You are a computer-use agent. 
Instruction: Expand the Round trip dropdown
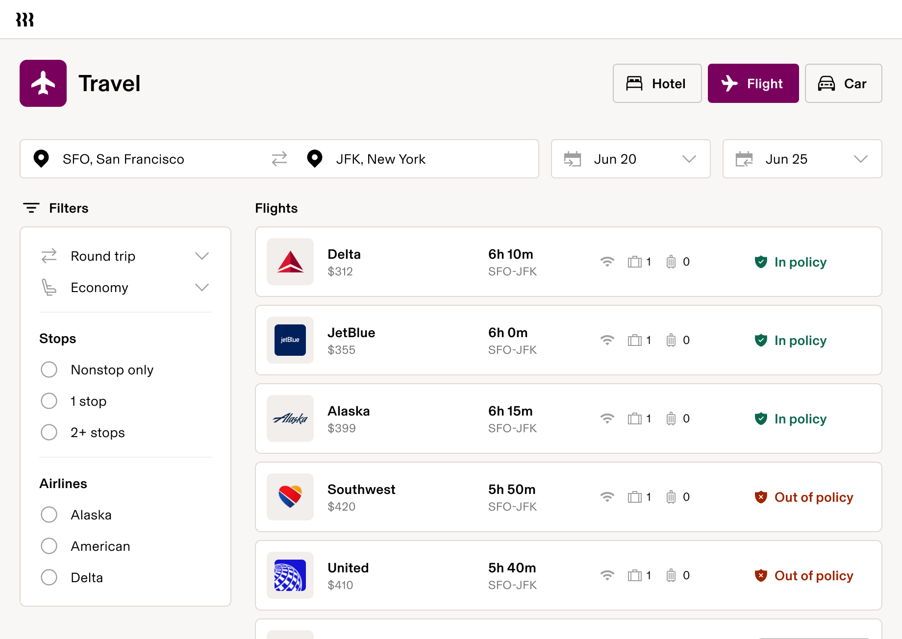pyautogui.click(x=202, y=256)
